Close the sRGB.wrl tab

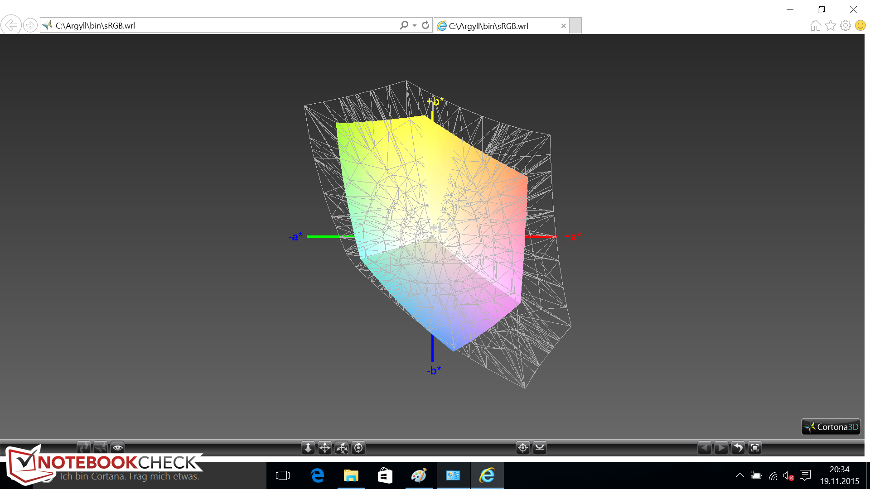[563, 26]
